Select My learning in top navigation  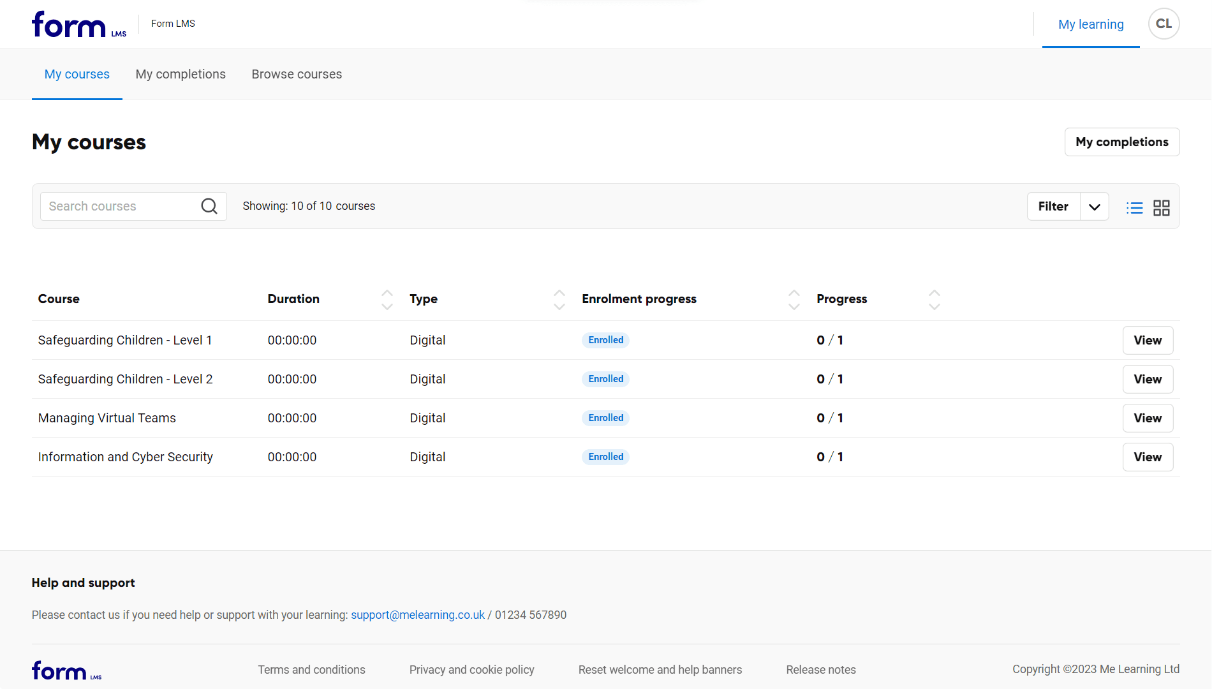[1091, 24]
